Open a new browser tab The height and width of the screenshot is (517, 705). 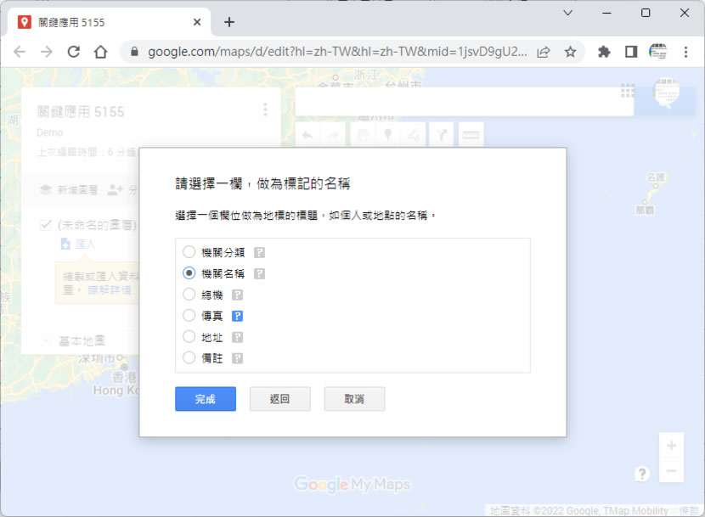[229, 22]
